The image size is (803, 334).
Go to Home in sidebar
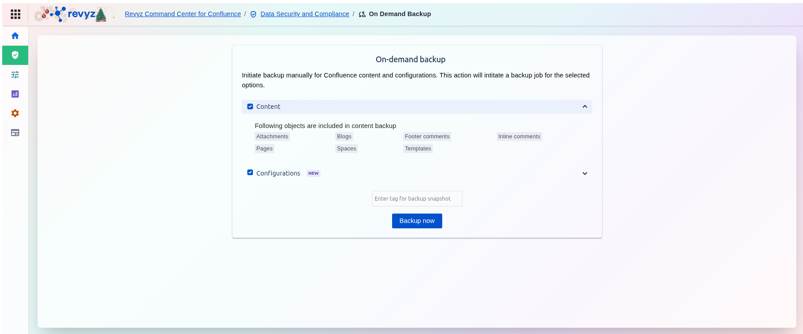(15, 36)
